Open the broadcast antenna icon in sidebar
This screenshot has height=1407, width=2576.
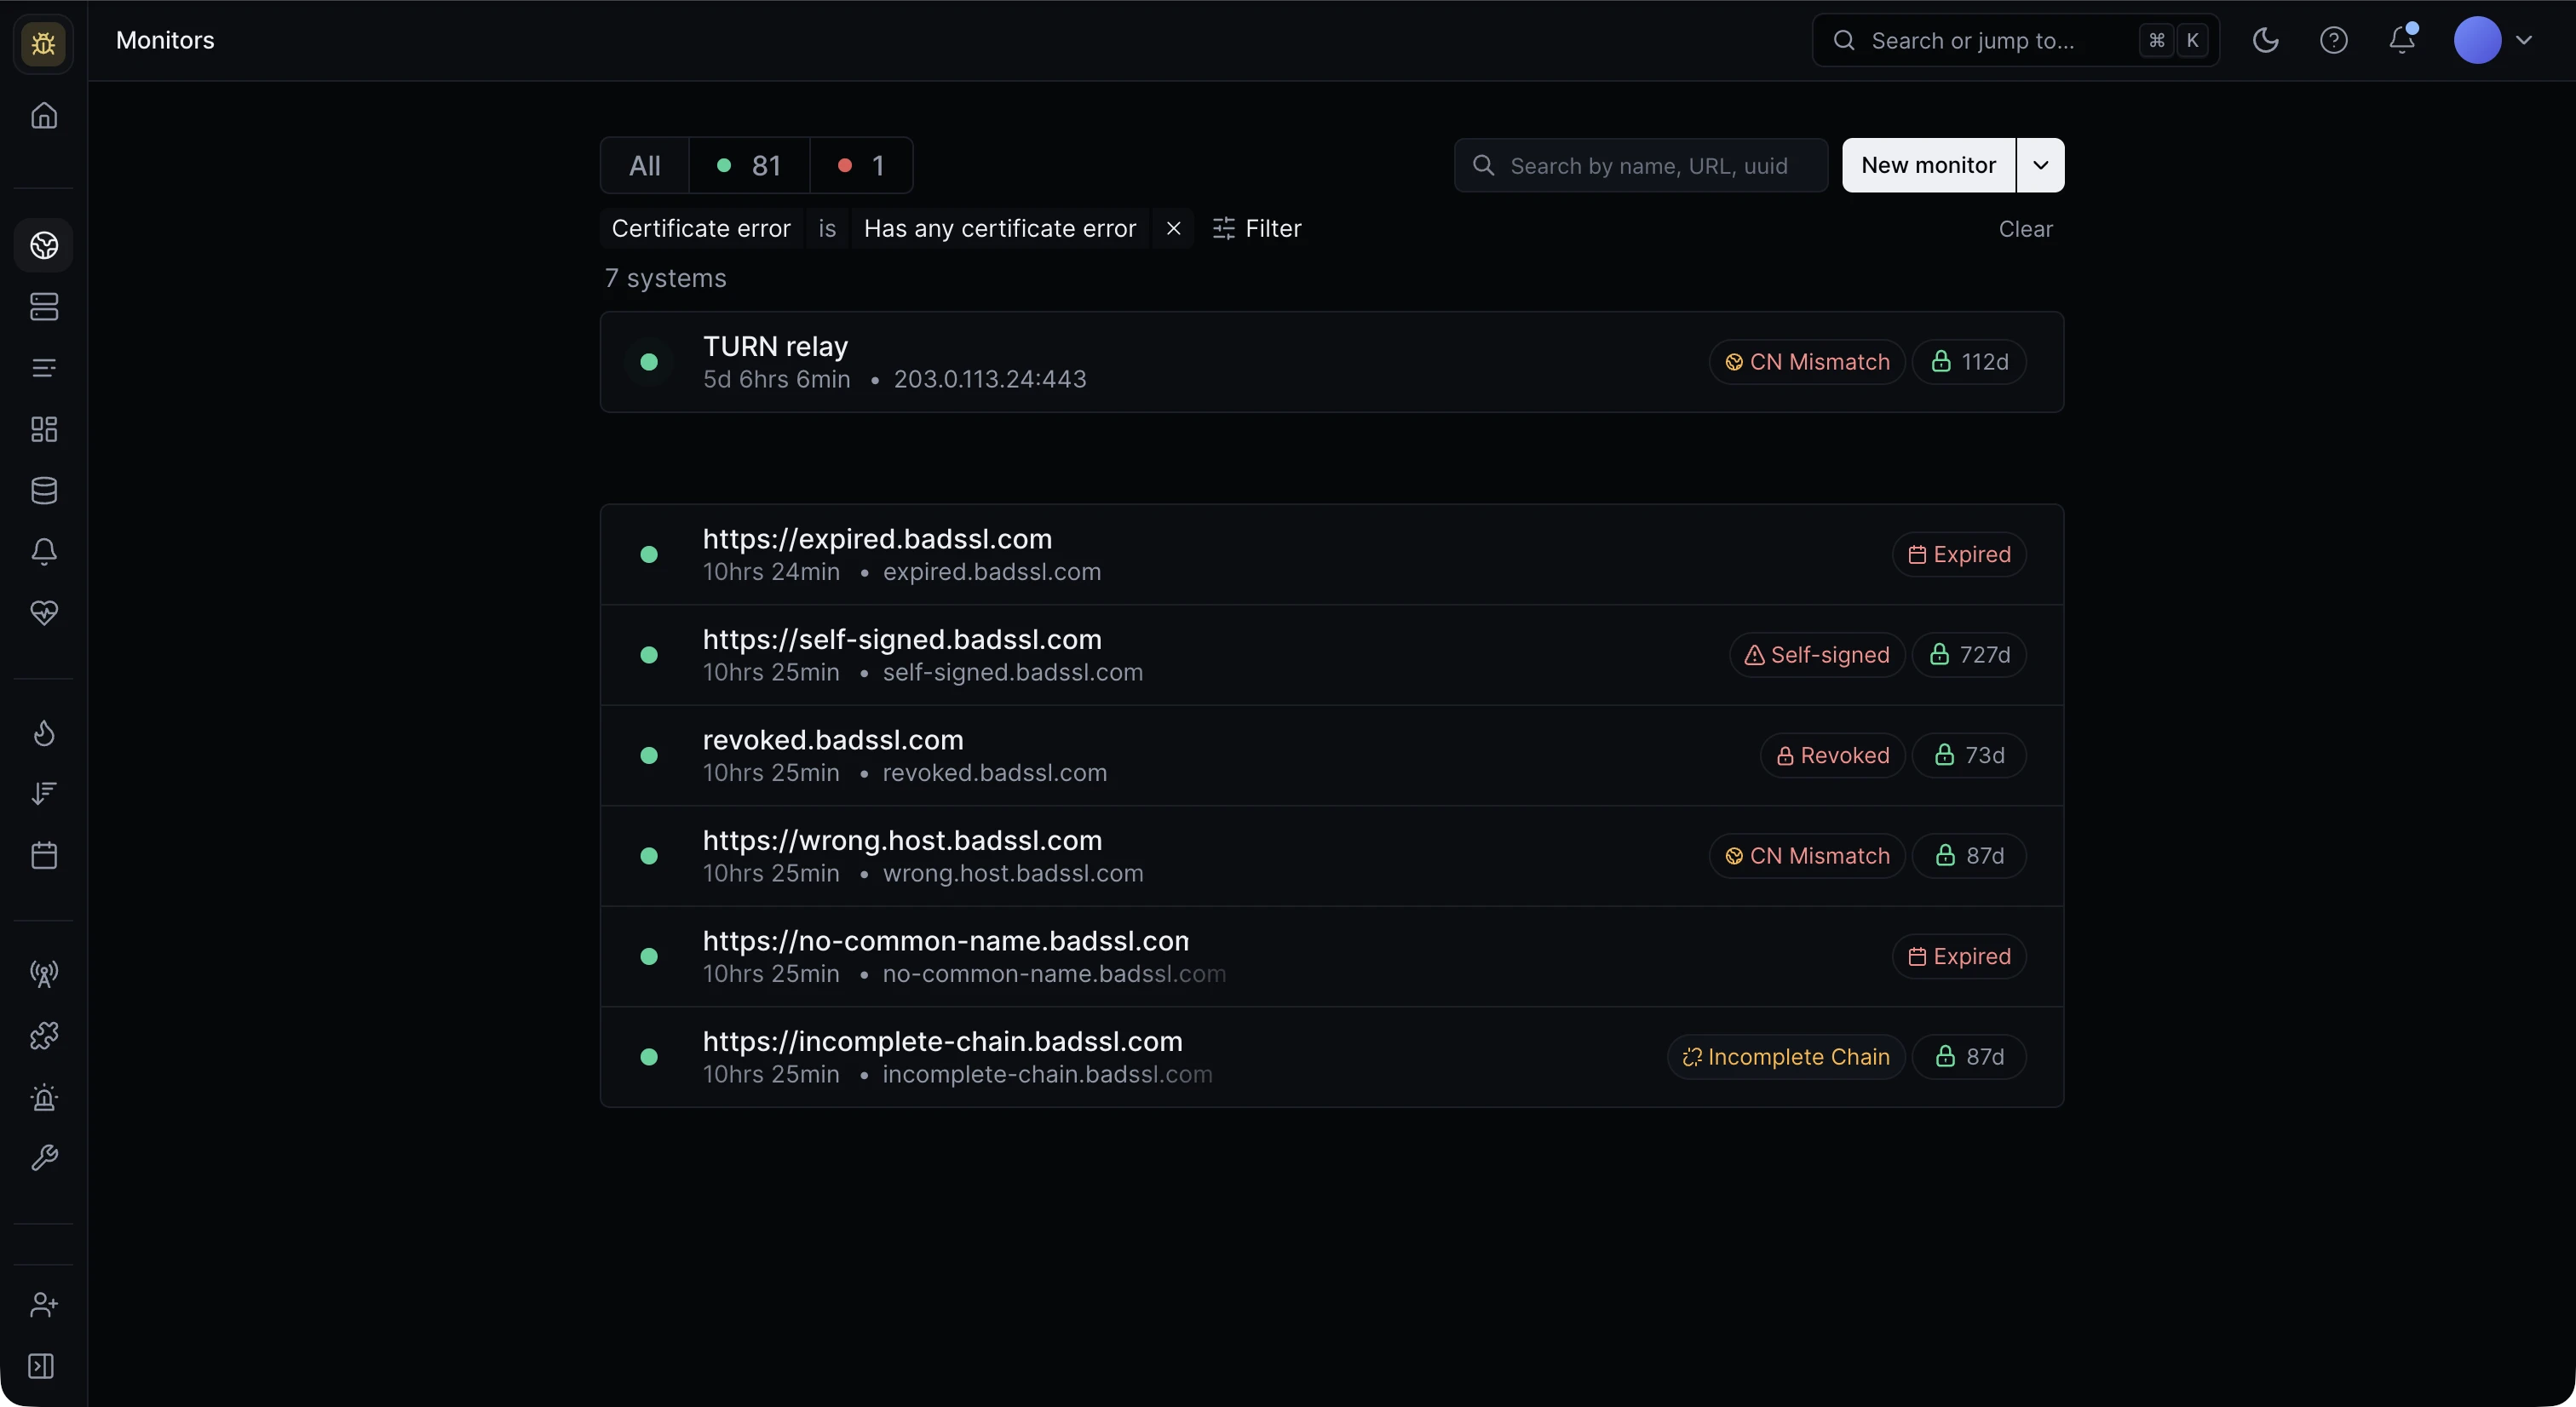[44, 974]
